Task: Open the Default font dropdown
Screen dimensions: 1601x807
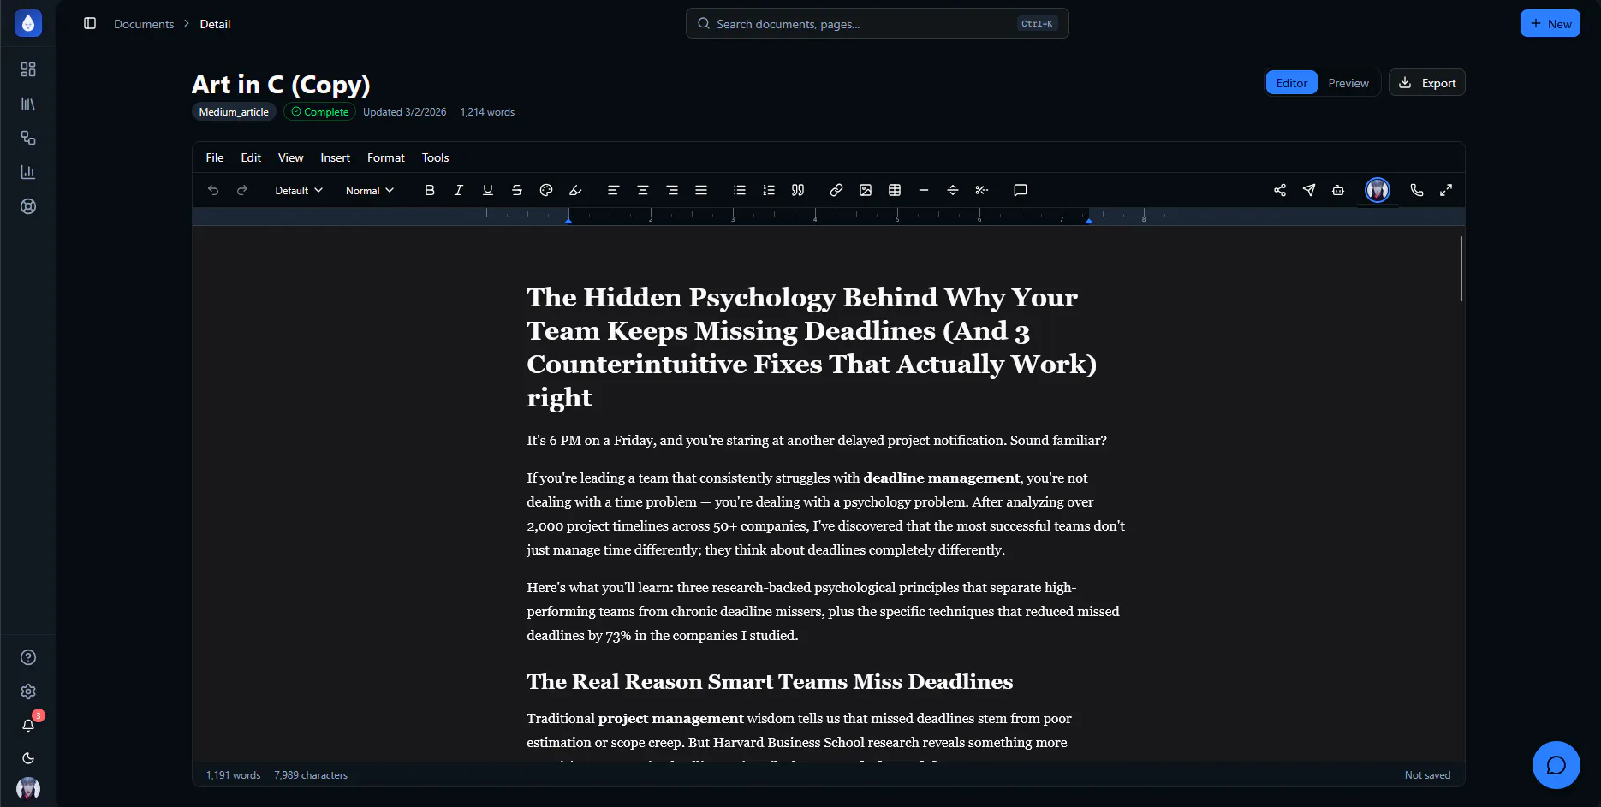Action: 298,190
